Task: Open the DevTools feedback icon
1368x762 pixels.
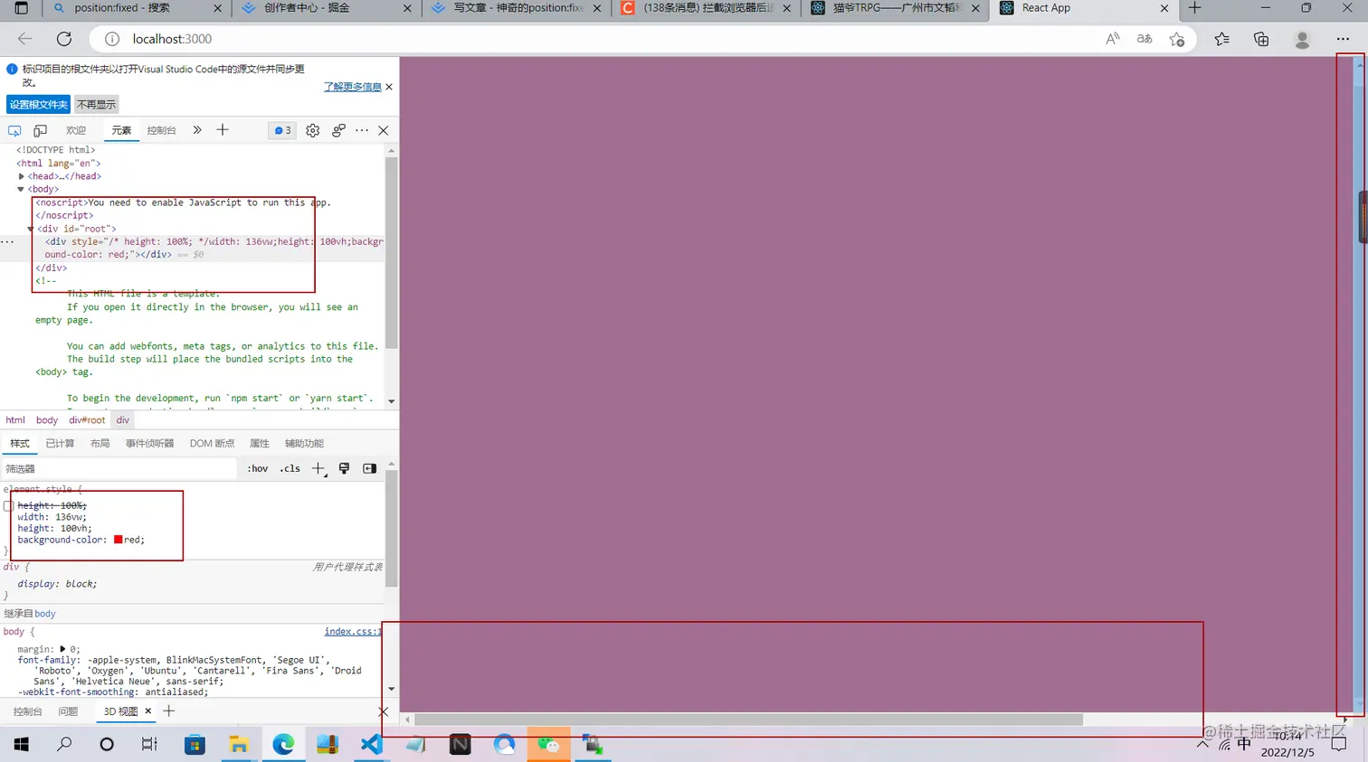Action: click(338, 130)
